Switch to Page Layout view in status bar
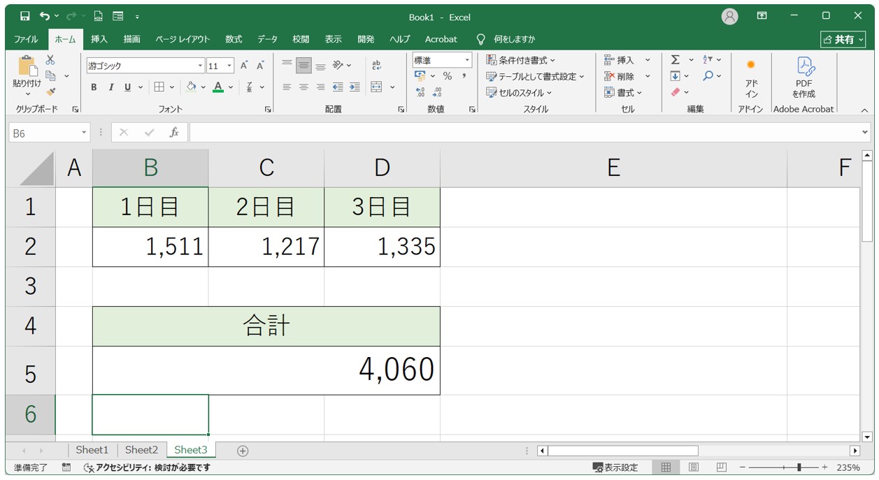Screen dimensions: 879x480 [x=694, y=467]
